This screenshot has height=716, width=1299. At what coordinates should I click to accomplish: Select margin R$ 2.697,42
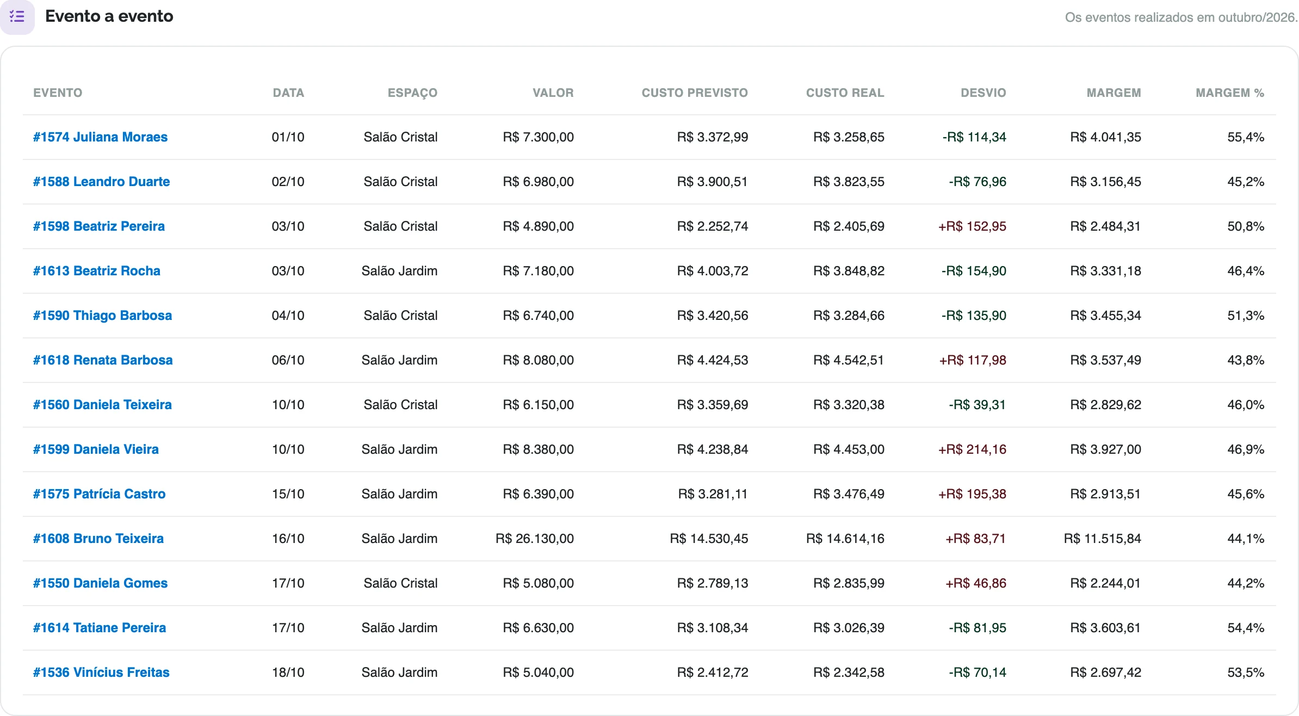pyautogui.click(x=1105, y=672)
